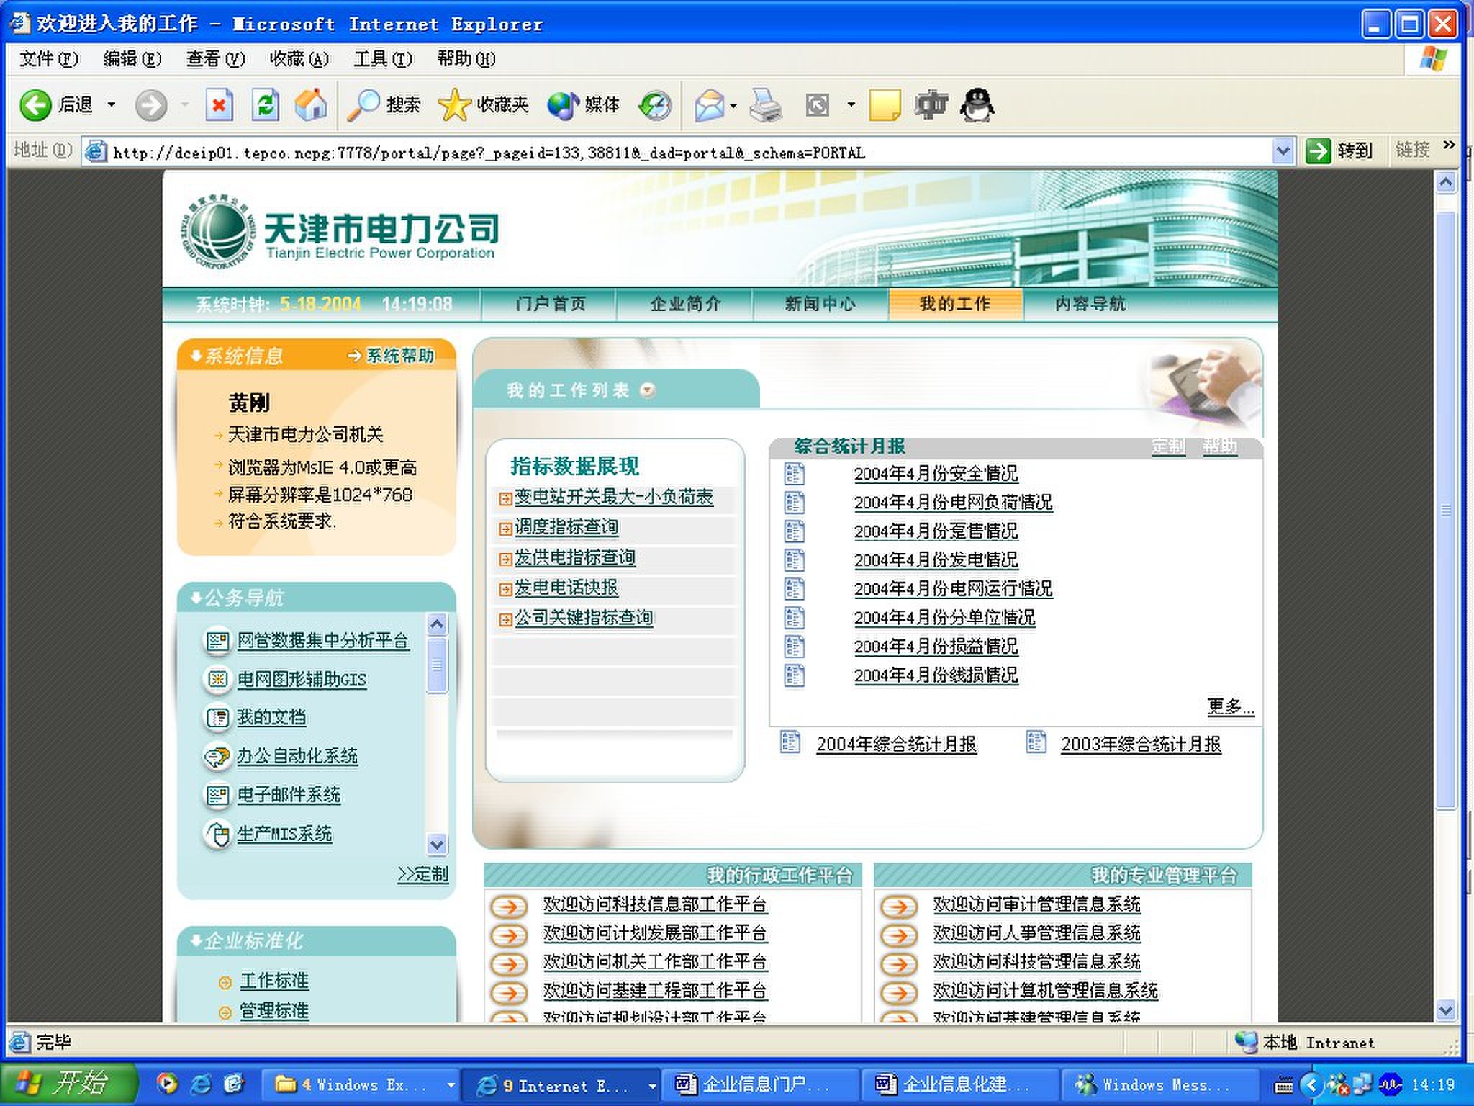Expand the address bar dropdown arrow

(1282, 151)
